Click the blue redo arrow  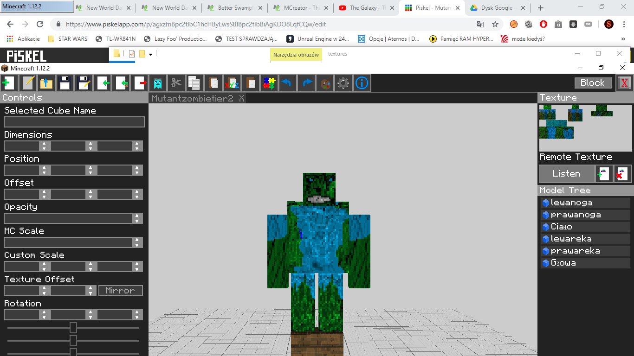(x=307, y=83)
